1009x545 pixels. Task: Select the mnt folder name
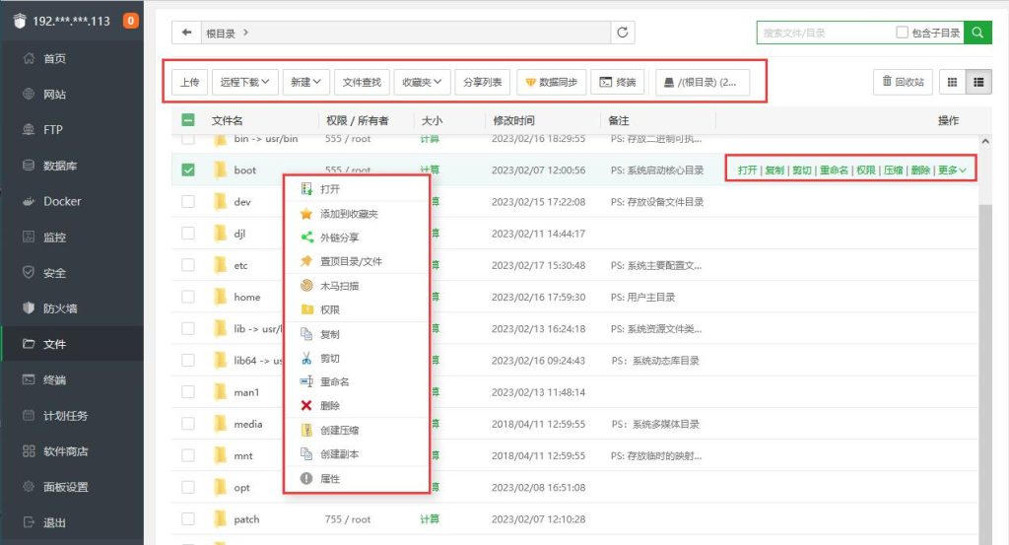[243, 455]
